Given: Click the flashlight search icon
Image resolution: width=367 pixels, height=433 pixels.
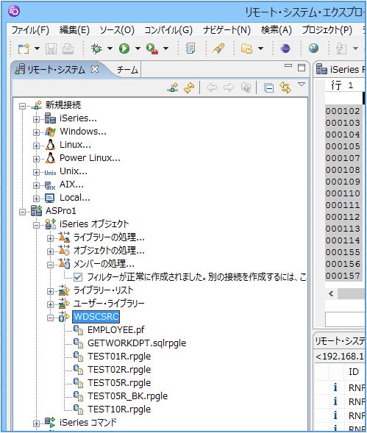Looking at the screenshot, I should click(218, 49).
